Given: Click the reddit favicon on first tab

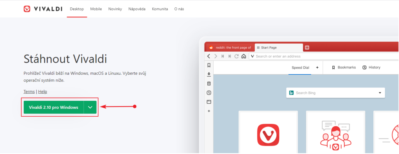Looking at the screenshot, I should (x=211, y=47).
